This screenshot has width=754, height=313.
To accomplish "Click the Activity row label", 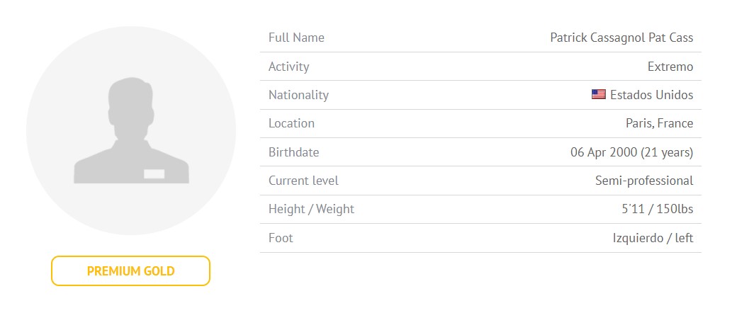I will 288,67.
